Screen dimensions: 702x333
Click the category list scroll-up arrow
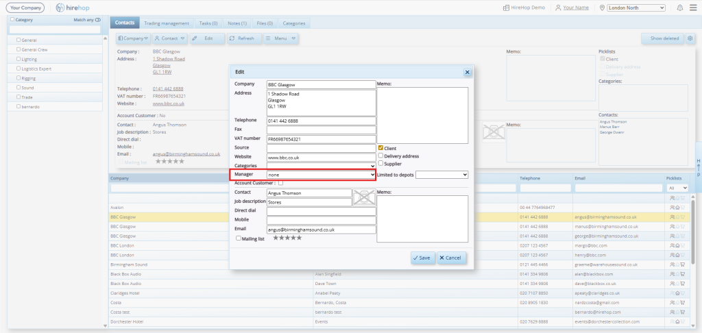[x=105, y=38]
